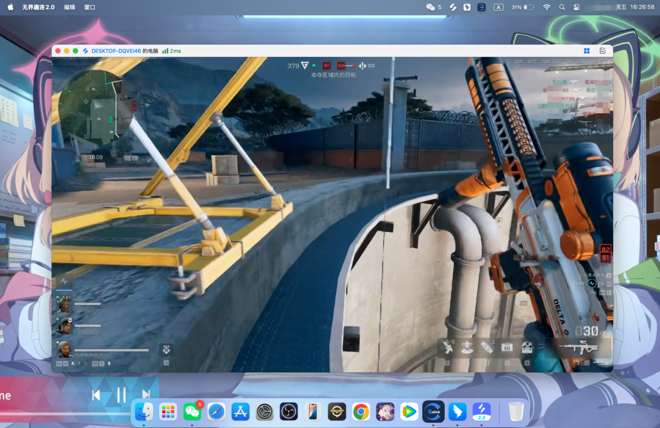
Task: Select the second squad member portrait
Action: (64, 326)
